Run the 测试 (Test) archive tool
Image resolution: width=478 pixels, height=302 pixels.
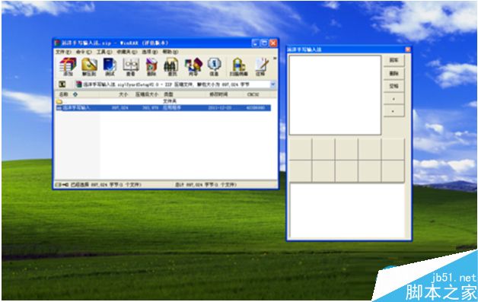(x=110, y=66)
